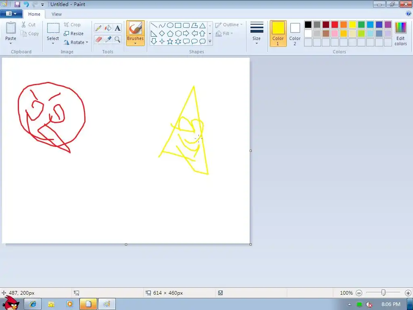Choose the Pentagon shape
Screen dimensions: 413x310
[x=170, y=34]
